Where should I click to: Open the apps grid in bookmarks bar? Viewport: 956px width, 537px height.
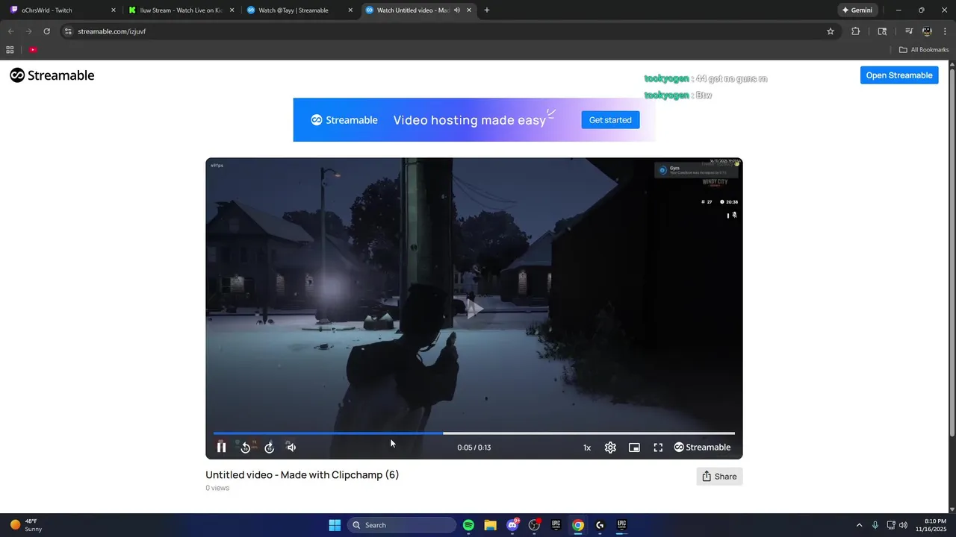(10, 50)
